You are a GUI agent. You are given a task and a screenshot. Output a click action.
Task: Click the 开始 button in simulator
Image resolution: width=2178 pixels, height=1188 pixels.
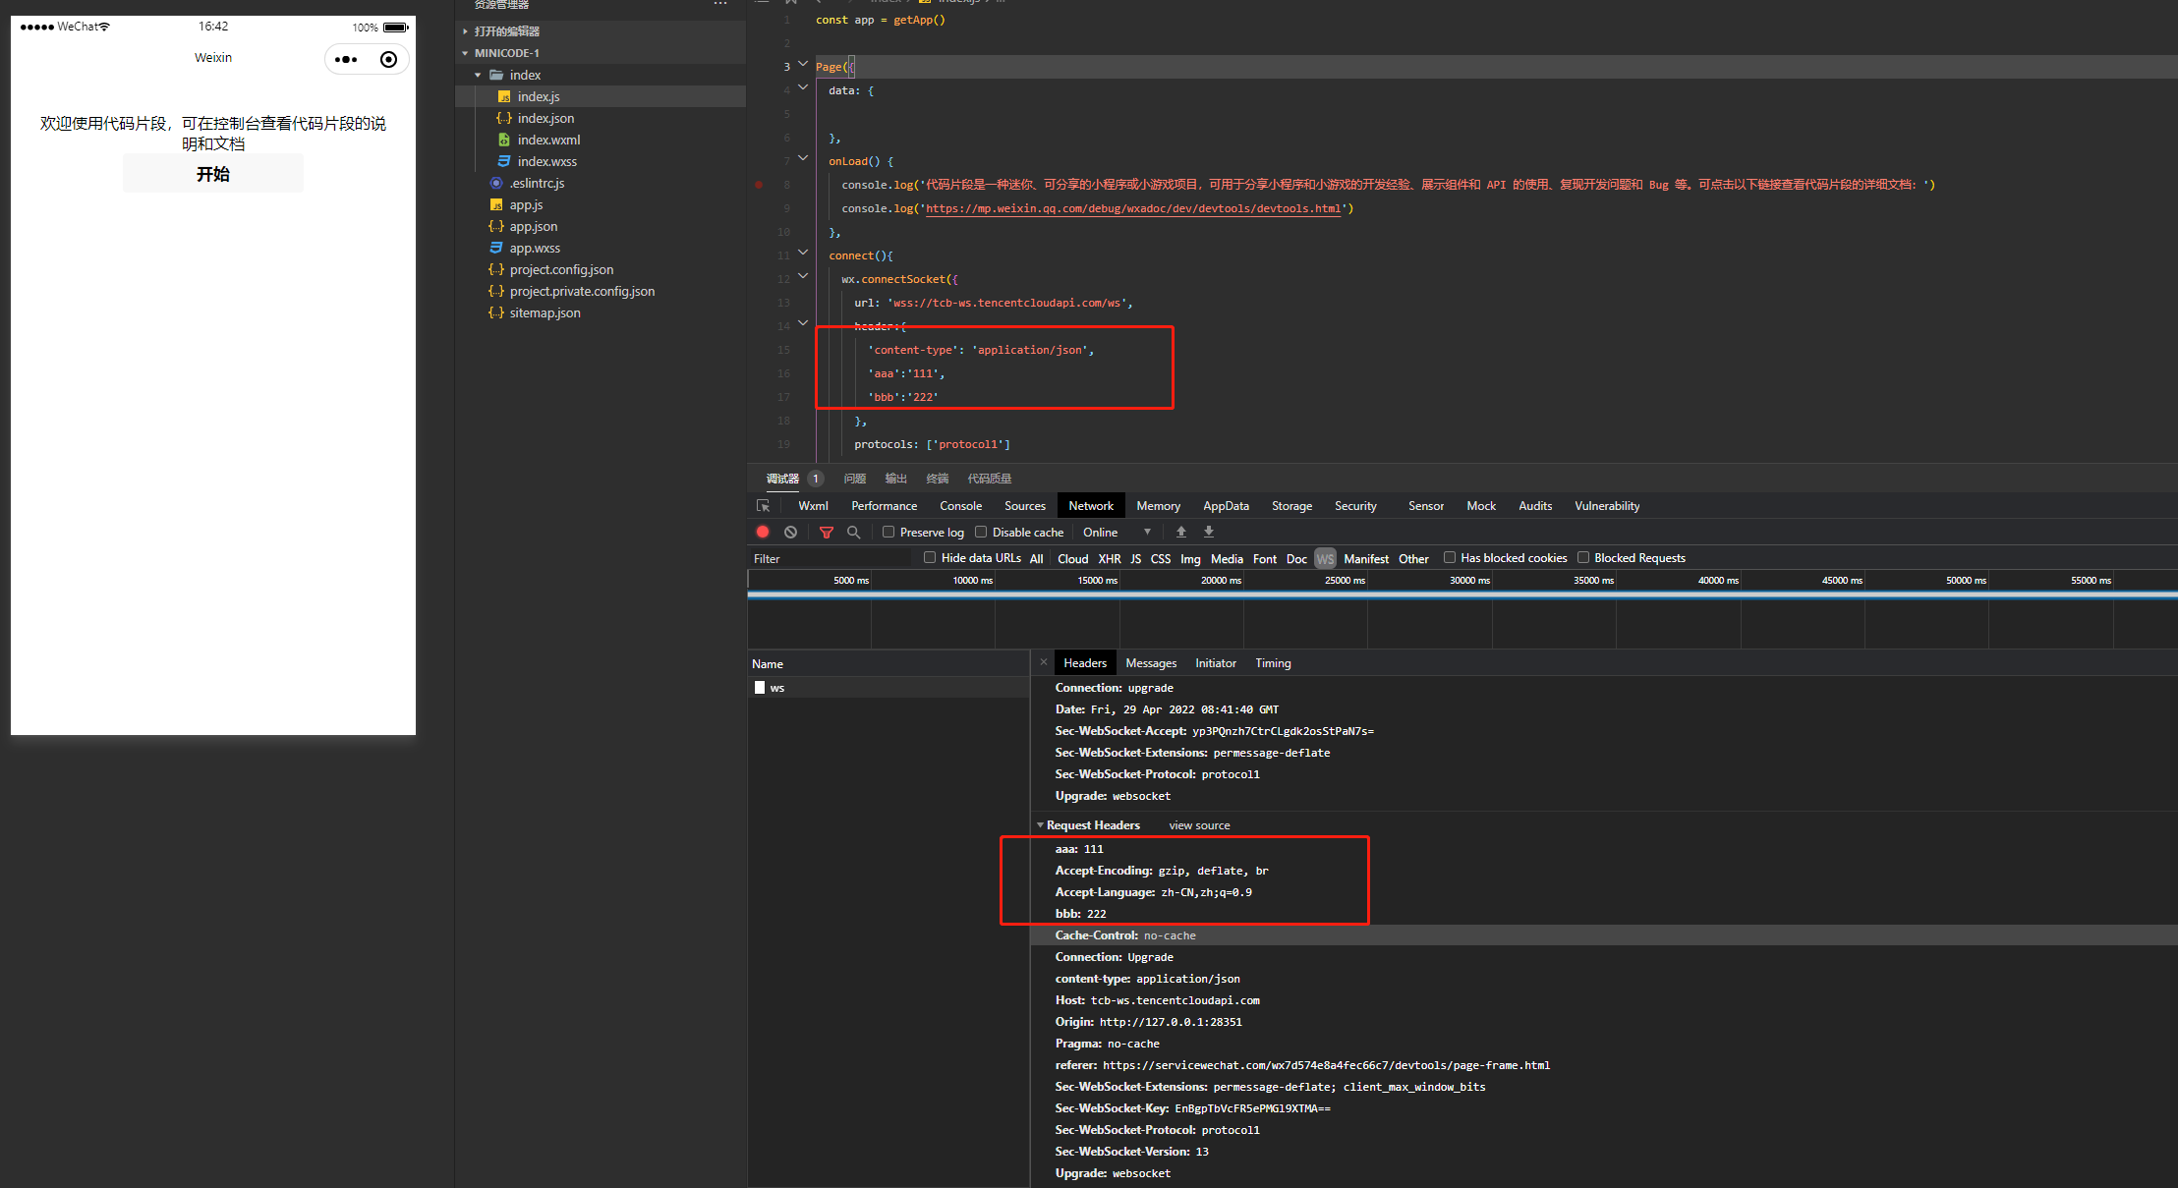213,174
